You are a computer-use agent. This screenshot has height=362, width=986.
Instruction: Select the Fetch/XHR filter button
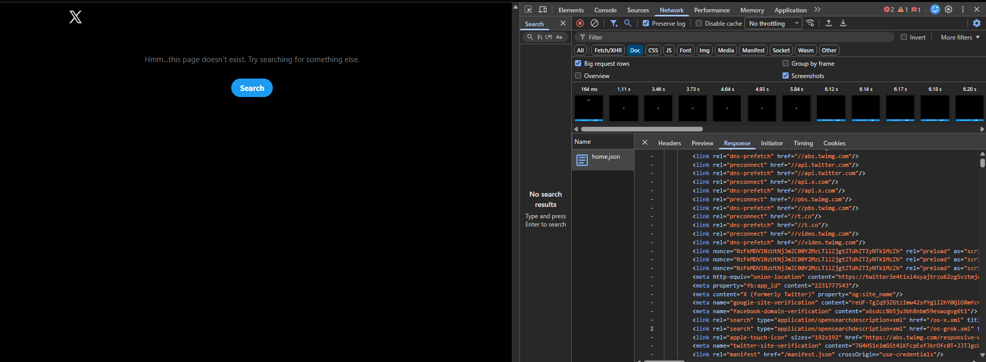coord(608,50)
